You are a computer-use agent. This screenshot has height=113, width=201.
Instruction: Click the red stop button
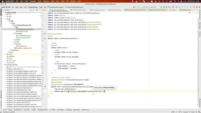pos(173,7)
